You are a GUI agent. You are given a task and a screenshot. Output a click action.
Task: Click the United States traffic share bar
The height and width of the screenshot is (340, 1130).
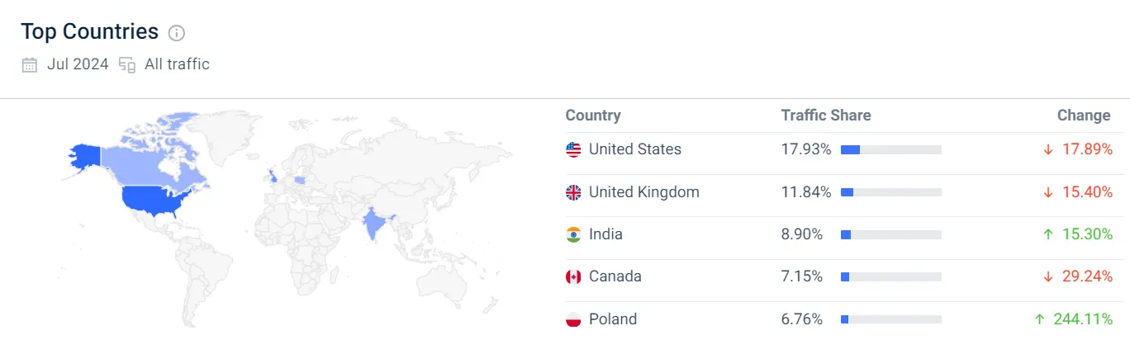891,149
